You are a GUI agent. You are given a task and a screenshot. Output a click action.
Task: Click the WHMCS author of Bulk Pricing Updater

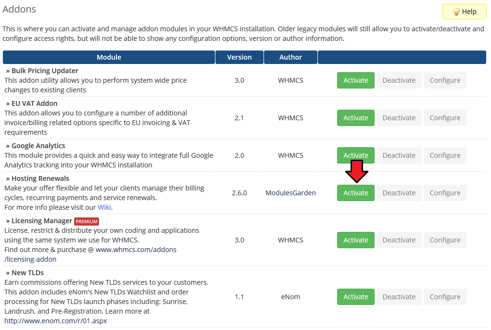tap(290, 80)
